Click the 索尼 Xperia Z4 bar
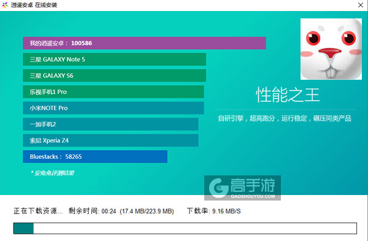This screenshot has height=241, width=368. coord(110,140)
